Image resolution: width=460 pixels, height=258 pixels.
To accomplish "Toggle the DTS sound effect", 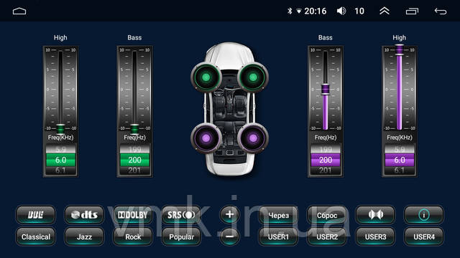I will tap(84, 215).
